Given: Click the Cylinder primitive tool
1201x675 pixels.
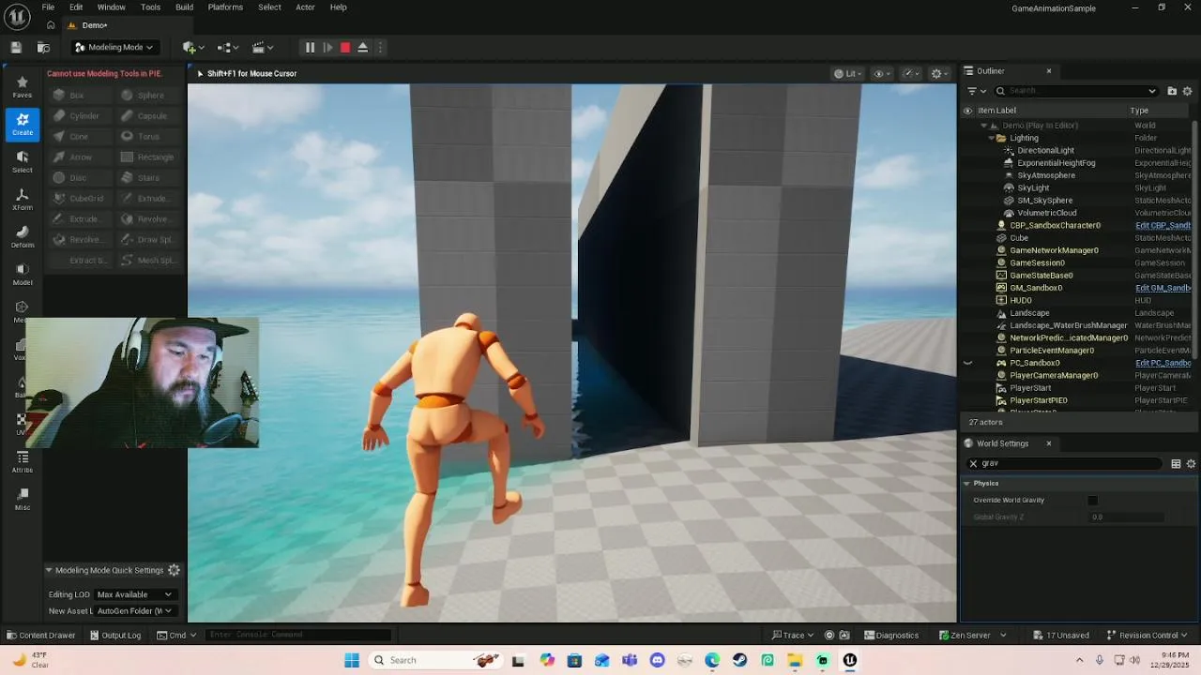Looking at the screenshot, I should pos(79,115).
